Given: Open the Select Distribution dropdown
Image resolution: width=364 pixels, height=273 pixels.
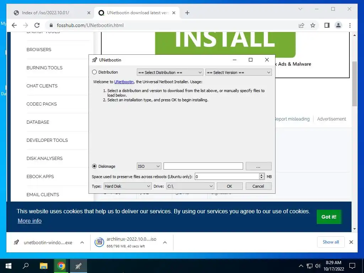Looking at the screenshot, I should [x=170, y=73].
